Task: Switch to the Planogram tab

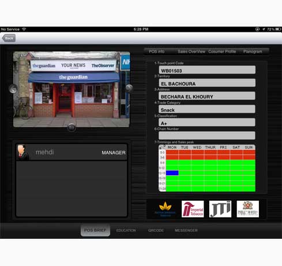Action: click(x=253, y=51)
